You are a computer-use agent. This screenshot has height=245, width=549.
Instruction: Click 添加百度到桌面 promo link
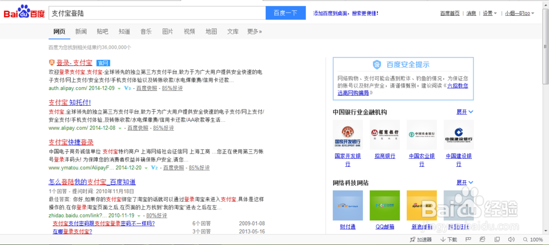[x=345, y=13]
